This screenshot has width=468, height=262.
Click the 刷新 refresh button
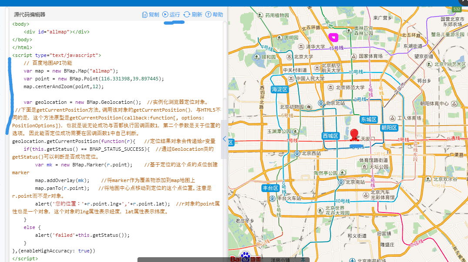(x=193, y=15)
